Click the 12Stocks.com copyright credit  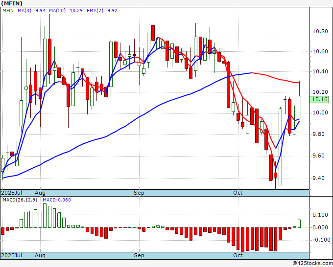[x=312, y=264]
